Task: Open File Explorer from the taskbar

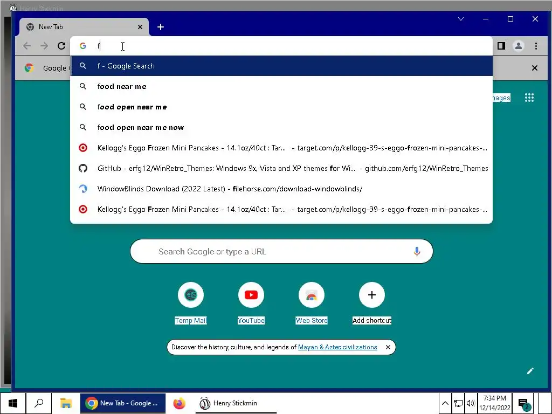Action: tap(66, 403)
